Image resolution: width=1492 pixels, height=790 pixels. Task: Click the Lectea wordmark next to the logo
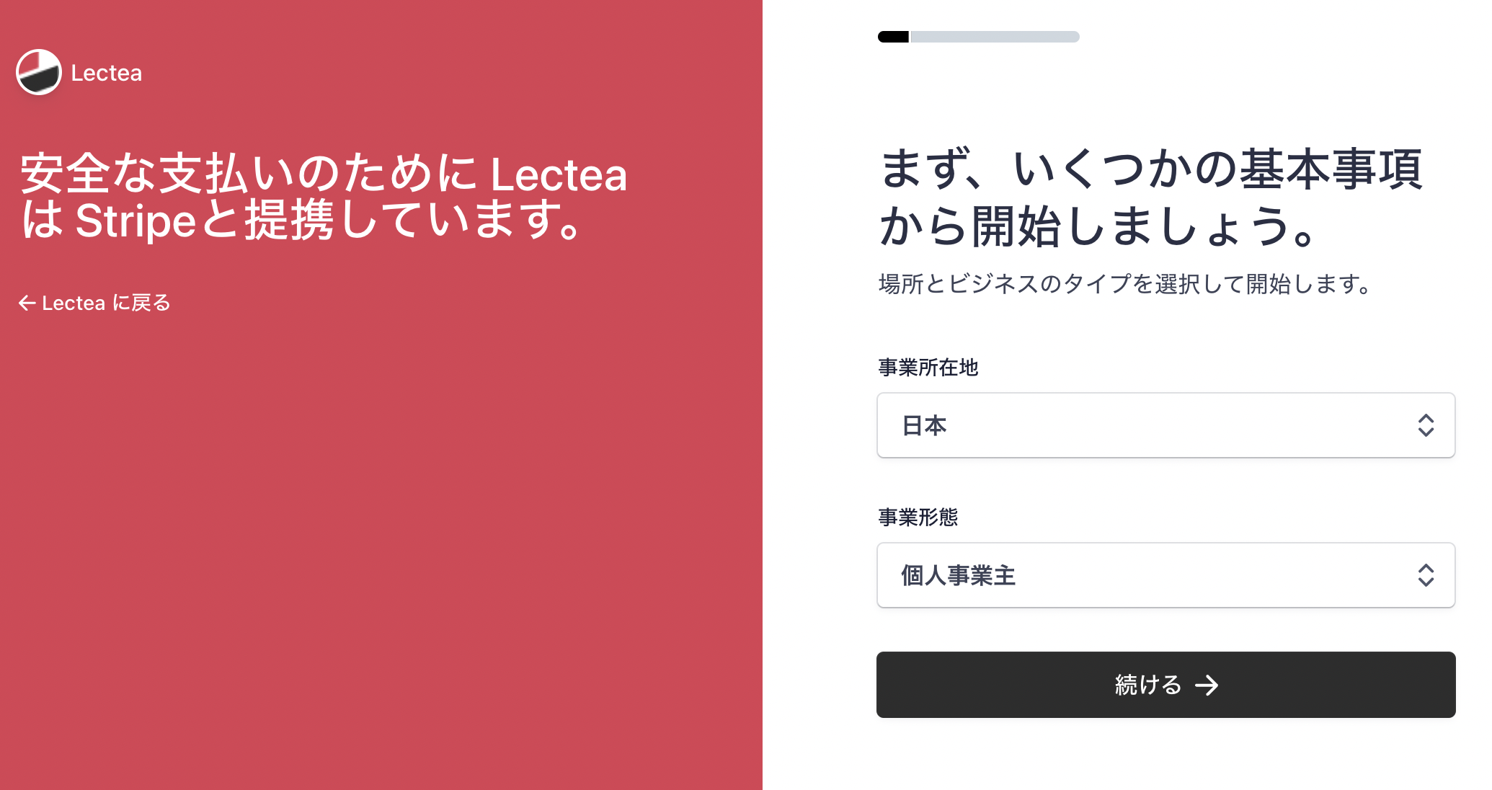[105, 73]
